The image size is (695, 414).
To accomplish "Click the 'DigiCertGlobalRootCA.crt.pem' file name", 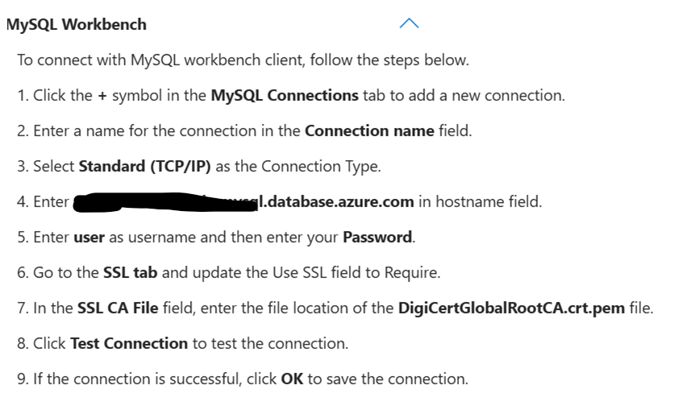I will (511, 308).
